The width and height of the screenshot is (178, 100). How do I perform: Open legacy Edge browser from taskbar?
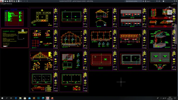pyautogui.click(x=16, y=98)
